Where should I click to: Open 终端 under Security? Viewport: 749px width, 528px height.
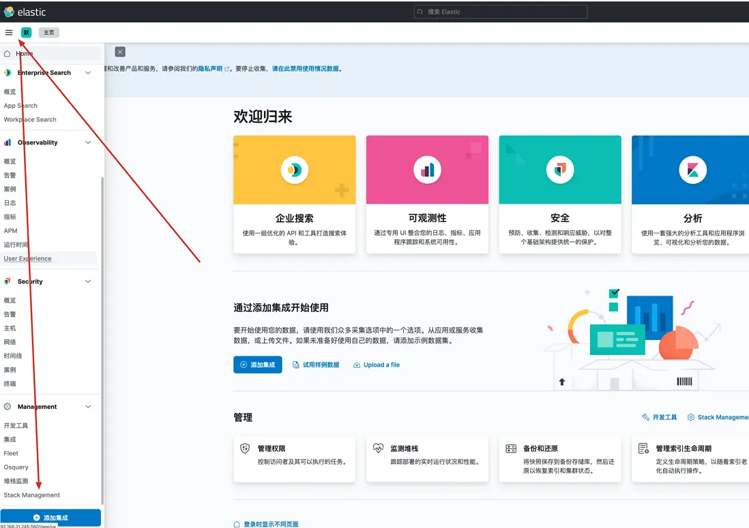coord(10,384)
